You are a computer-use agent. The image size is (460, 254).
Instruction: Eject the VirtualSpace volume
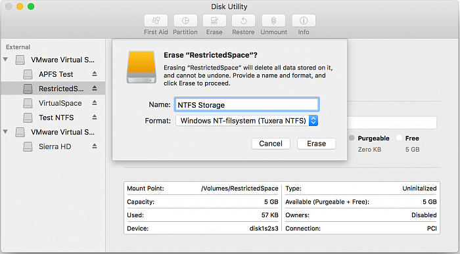pyautogui.click(x=94, y=103)
